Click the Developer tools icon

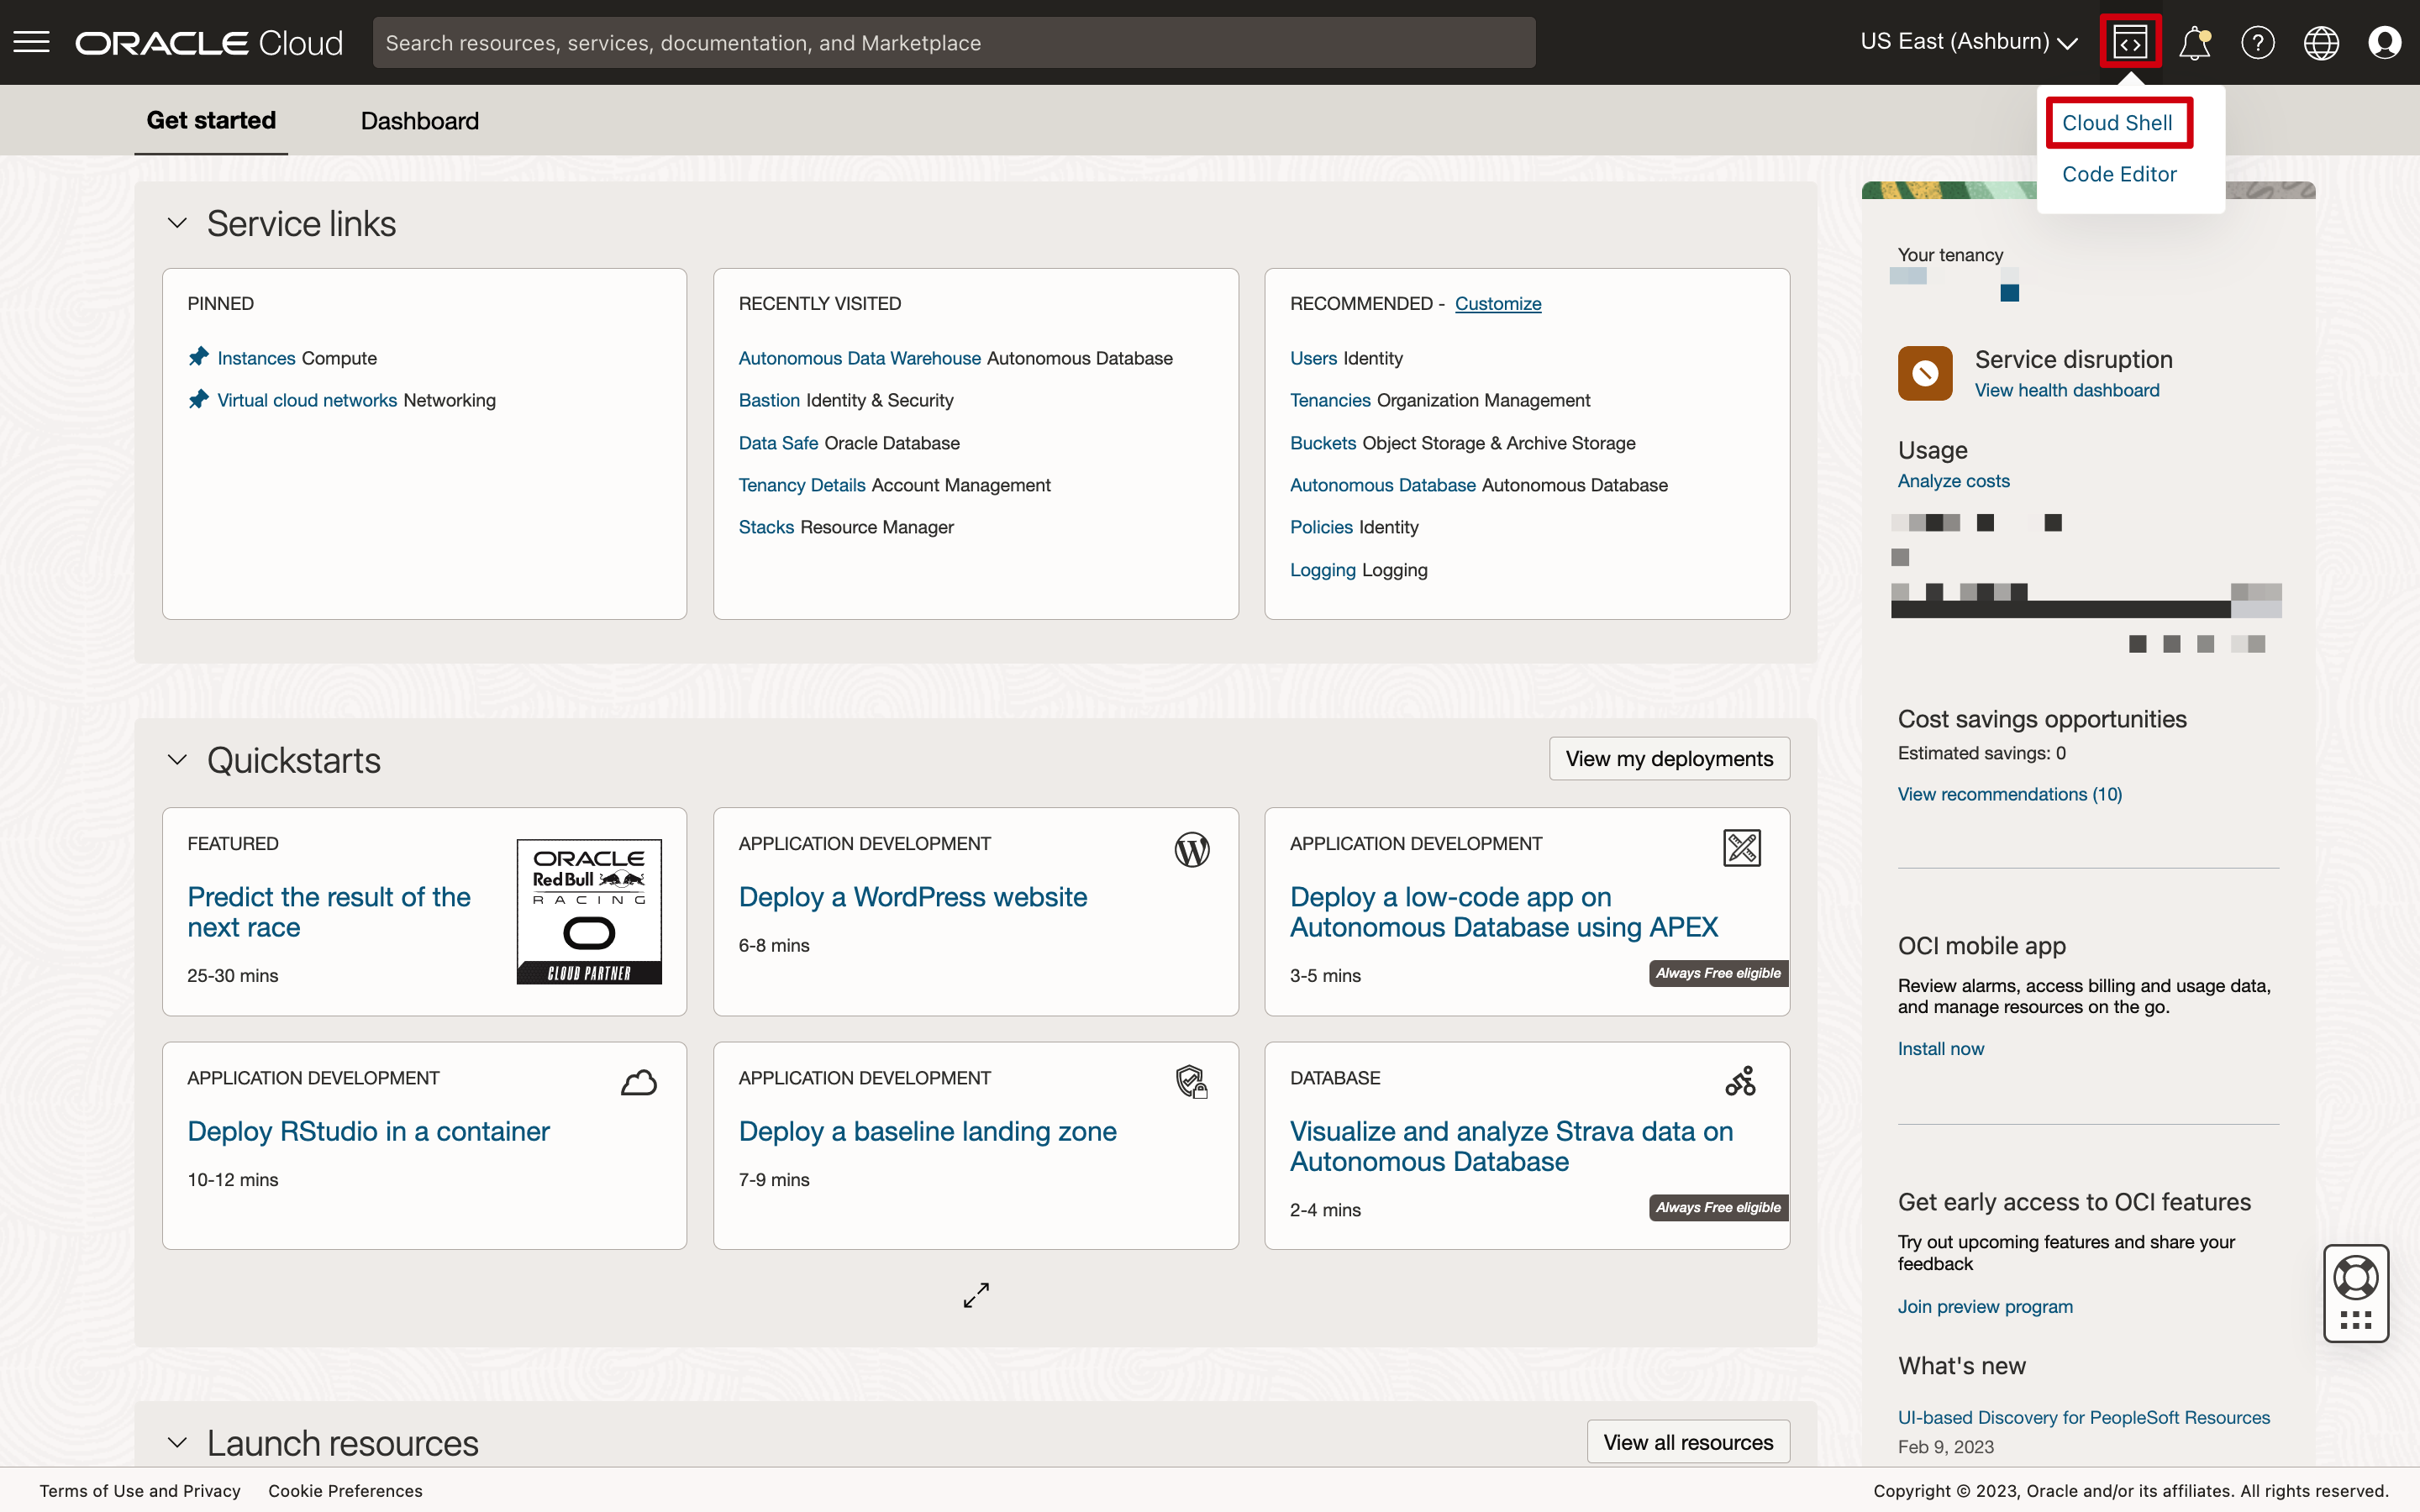2130,42
